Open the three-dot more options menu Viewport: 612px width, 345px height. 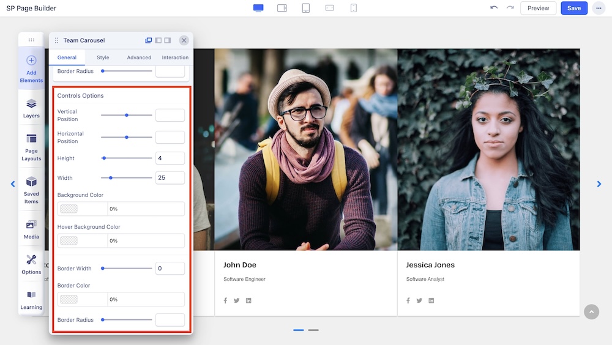[x=598, y=8]
